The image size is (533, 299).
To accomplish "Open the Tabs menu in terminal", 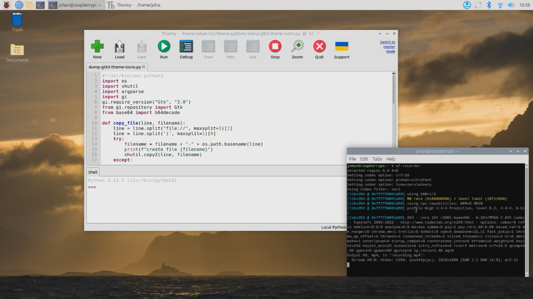I will [x=377, y=159].
